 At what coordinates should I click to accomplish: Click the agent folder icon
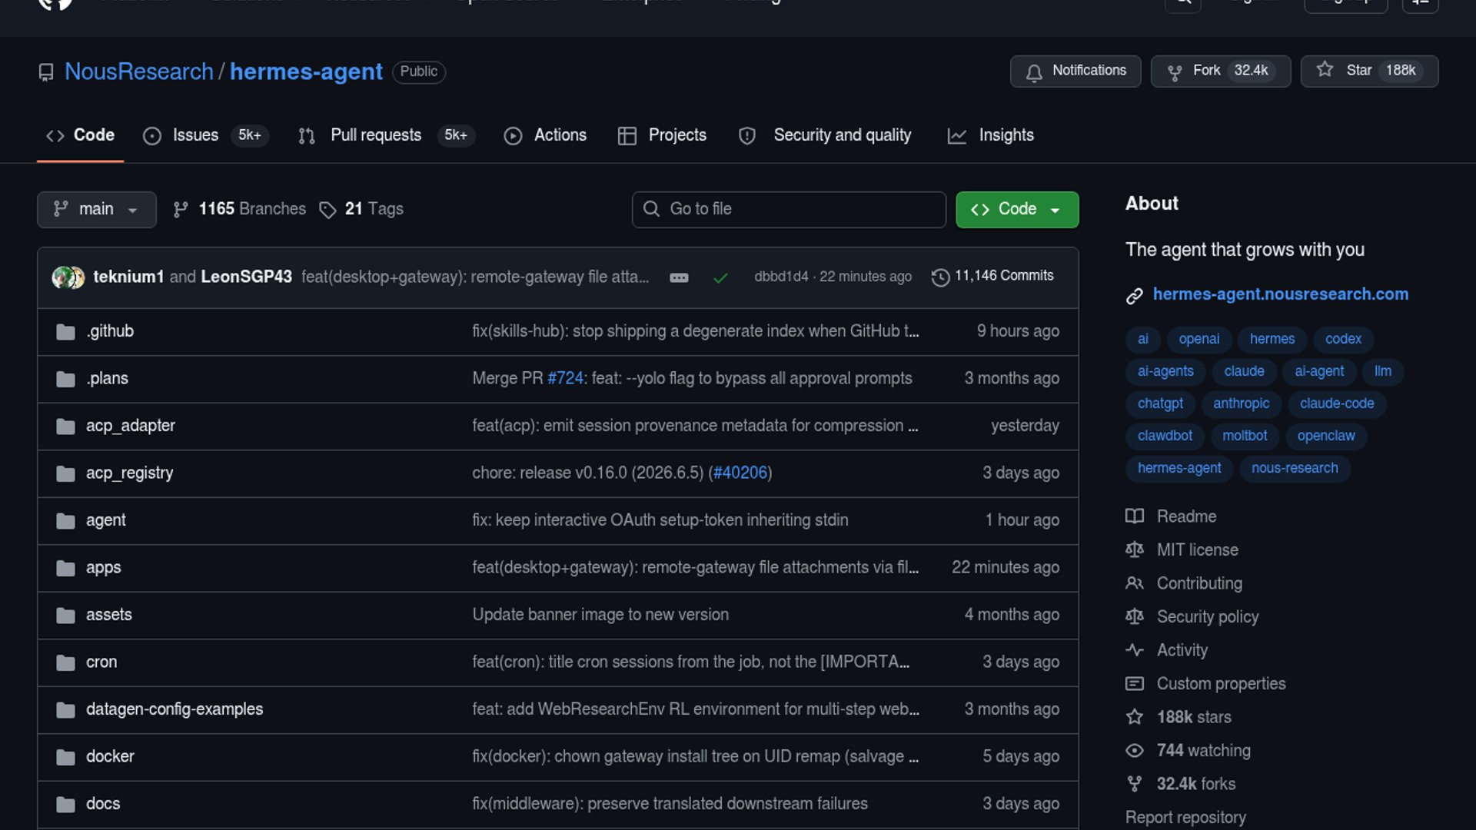(x=65, y=521)
